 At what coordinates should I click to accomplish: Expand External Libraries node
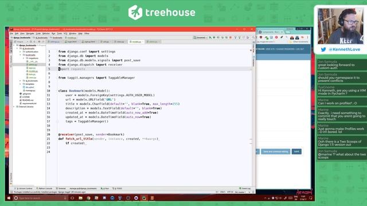click(x=14, y=107)
